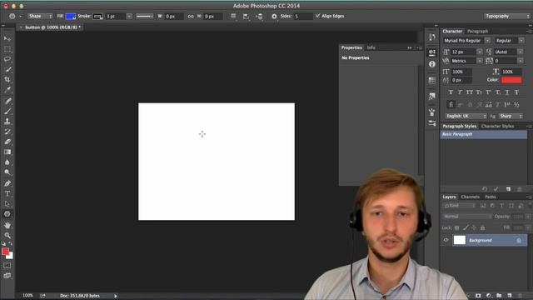This screenshot has height=300, width=533.
Task: Click the red text Color swatch
Action: coord(511,80)
